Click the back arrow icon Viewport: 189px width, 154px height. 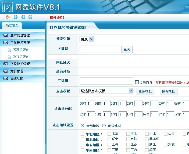click(x=16, y=17)
